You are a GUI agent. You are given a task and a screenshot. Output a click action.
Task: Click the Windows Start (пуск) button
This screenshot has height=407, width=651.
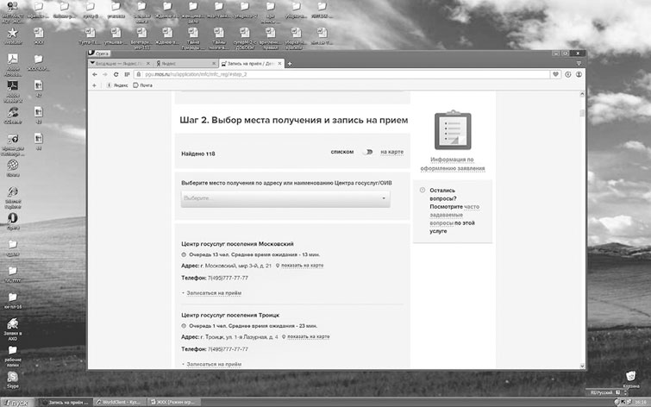pos(19,401)
